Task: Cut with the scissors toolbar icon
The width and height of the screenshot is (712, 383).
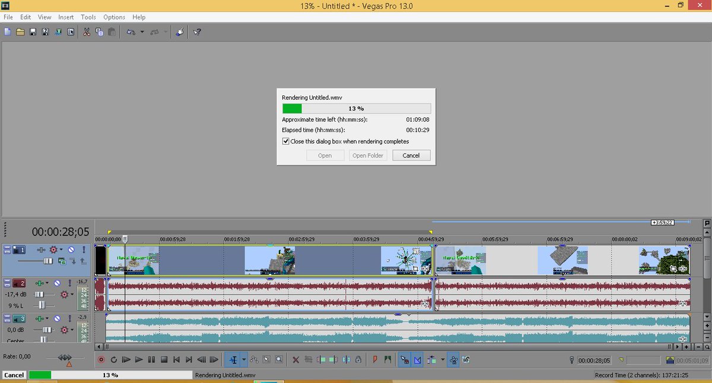Action: tap(85, 31)
